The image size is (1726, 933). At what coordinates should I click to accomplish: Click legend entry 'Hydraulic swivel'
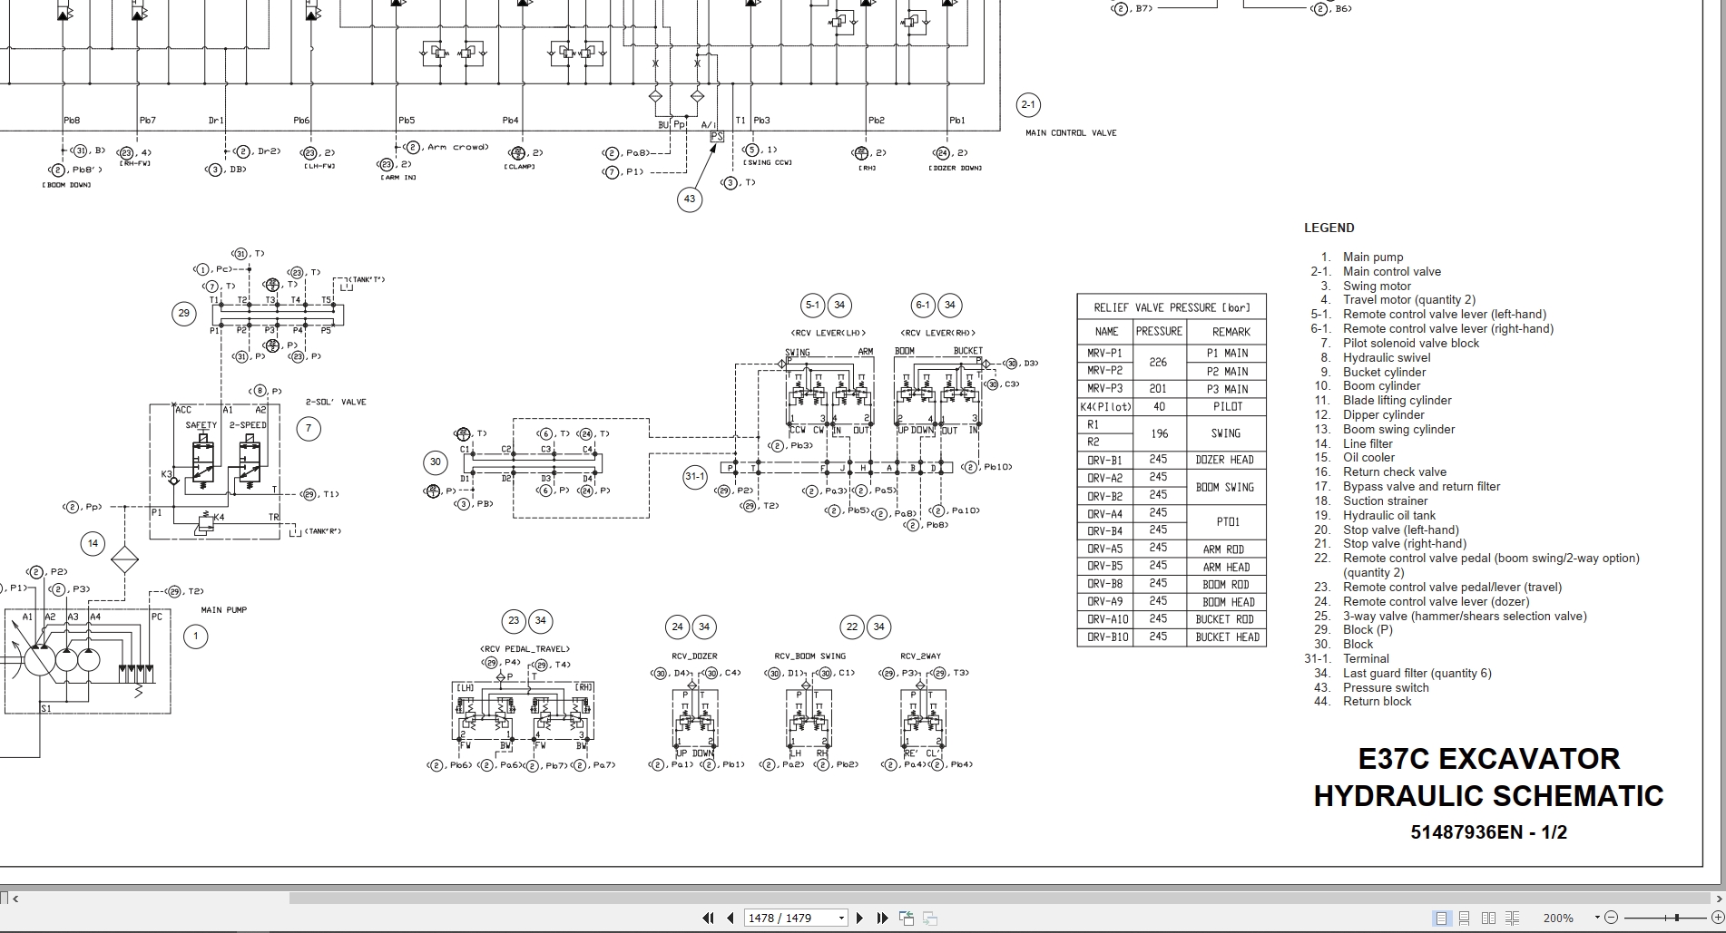[x=1387, y=357]
